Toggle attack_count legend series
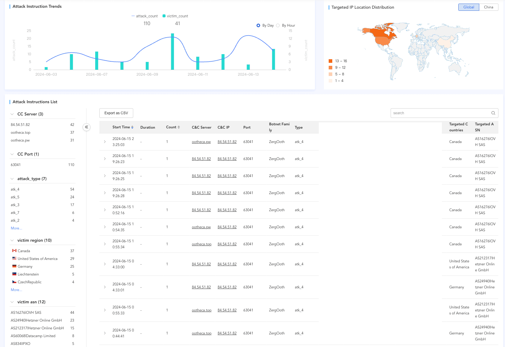Viewport: 505px width, 347px height. [145, 16]
